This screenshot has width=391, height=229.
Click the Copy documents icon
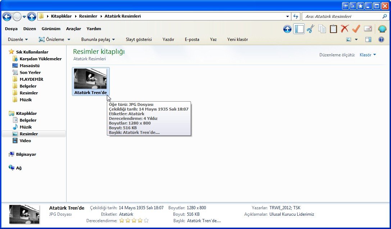(322, 29)
